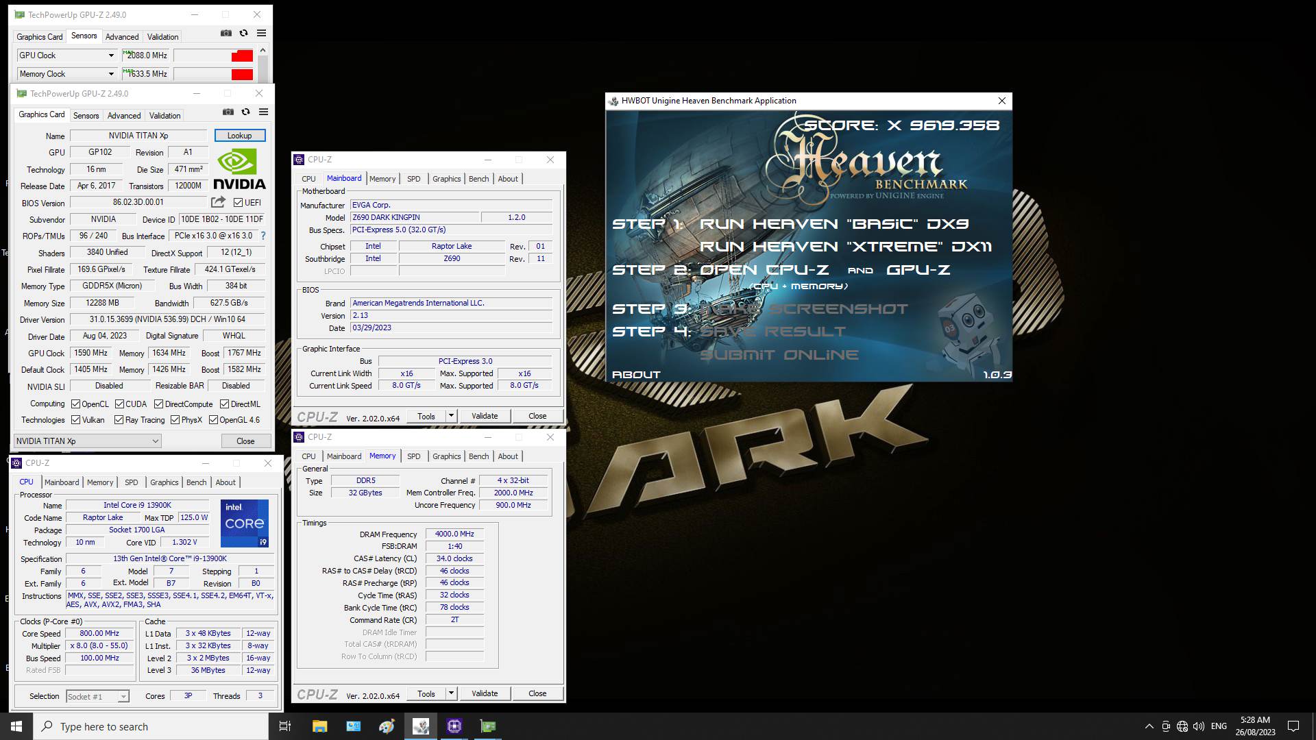Image resolution: width=1316 pixels, height=740 pixels.
Task: Click Validate in the CPU-Z Mainboard window
Action: (x=485, y=416)
